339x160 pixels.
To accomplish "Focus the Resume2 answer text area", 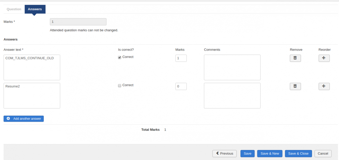I will 32,96.
